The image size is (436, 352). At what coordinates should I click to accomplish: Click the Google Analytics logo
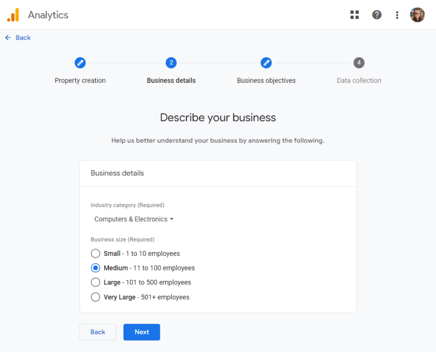pyautogui.click(x=14, y=14)
